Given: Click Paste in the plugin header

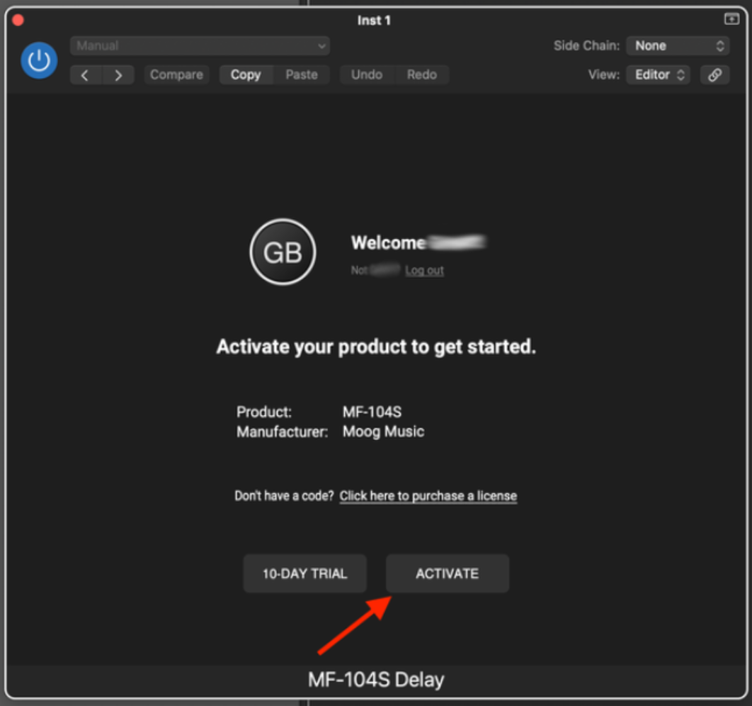Looking at the screenshot, I should (x=302, y=75).
